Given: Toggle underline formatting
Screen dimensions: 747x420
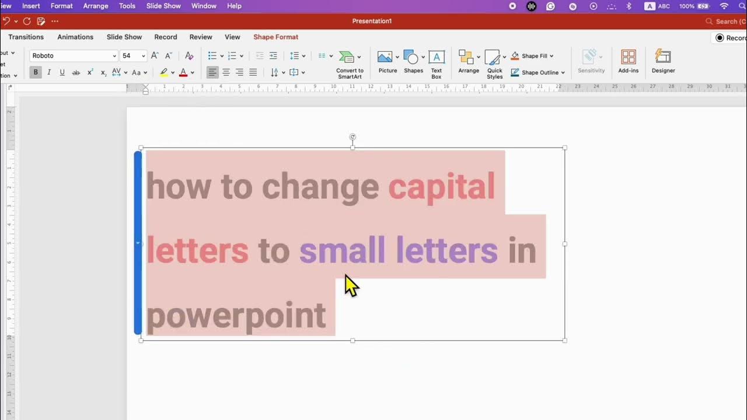Looking at the screenshot, I should [62, 72].
